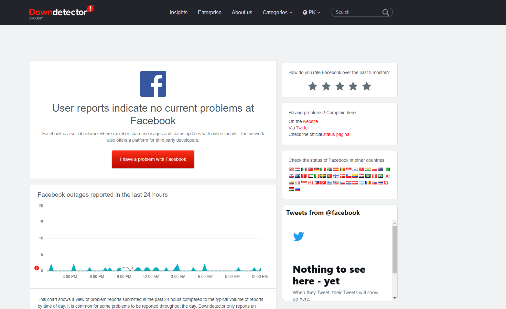Click I have a problem with Facebook
Viewport: 506px width, 309px height.
[x=153, y=159]
